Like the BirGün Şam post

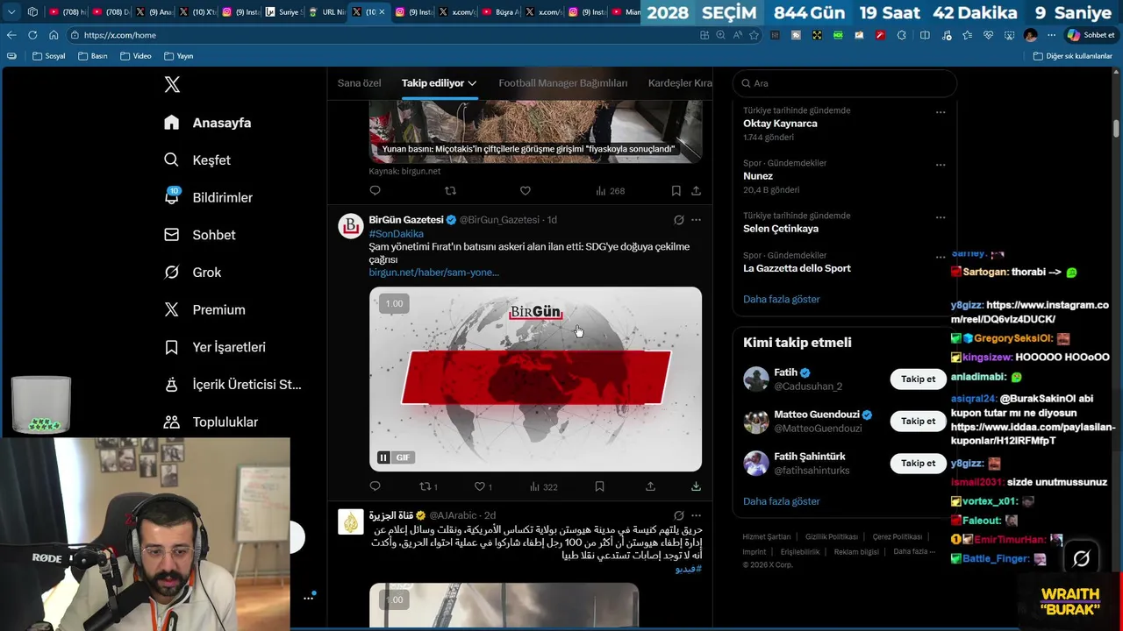[x=483, y=486]
